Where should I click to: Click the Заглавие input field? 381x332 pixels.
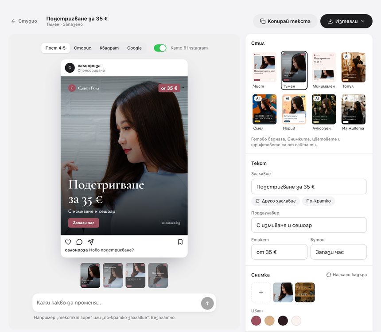pyautogui.click(x=309, y=187)
